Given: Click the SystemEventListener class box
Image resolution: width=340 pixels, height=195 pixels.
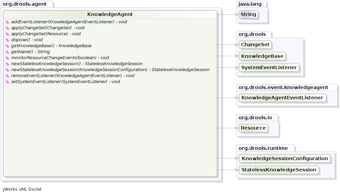Looking at the screenshot, I should coord(269,67).
